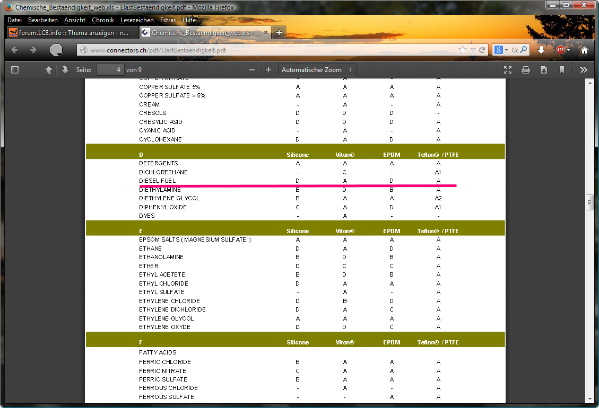The height and width of the screenshot is (408, 599).
Task: Reload the current page
Action: coord(482,50)
